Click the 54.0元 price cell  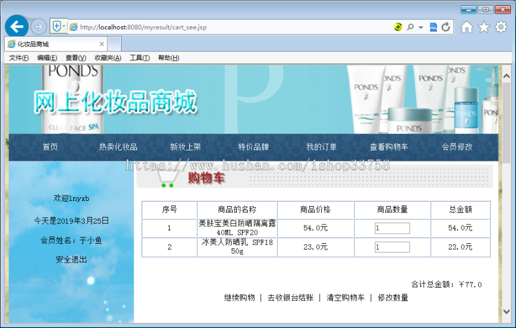coord(315,228)
